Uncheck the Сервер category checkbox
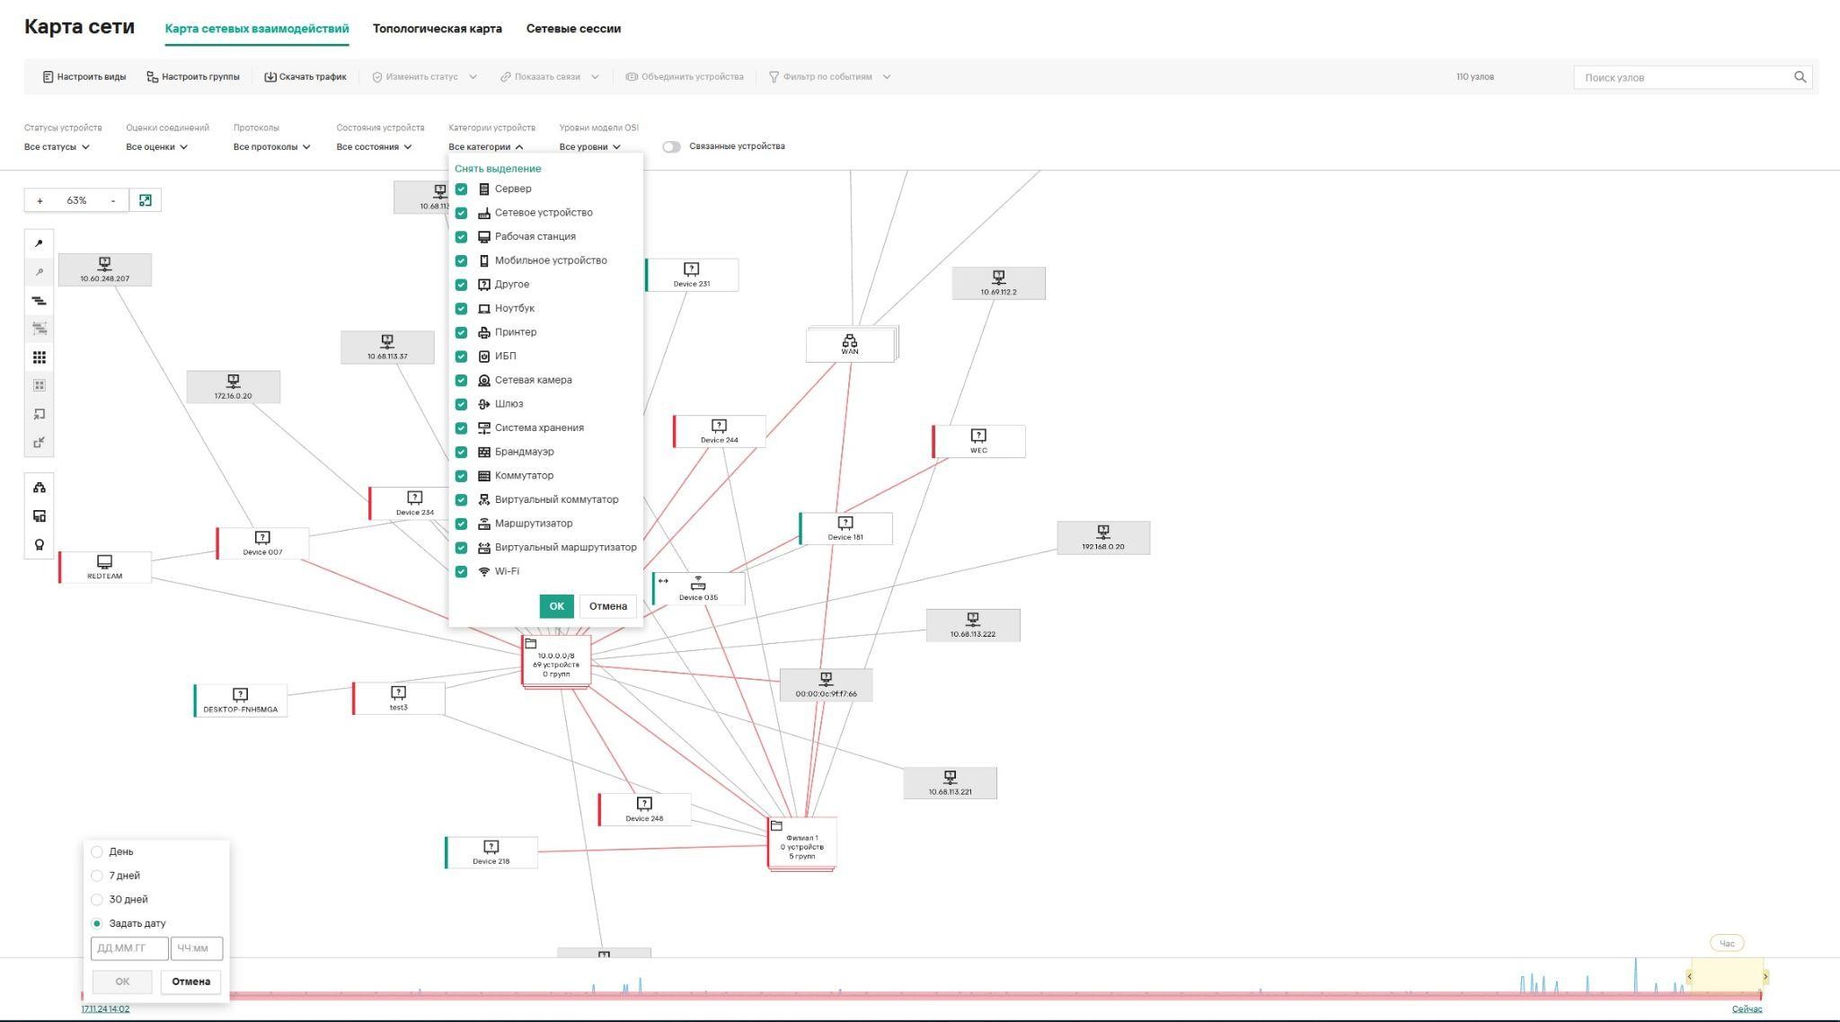This screenshot has height=1022, width=1840. click(461, 189)
